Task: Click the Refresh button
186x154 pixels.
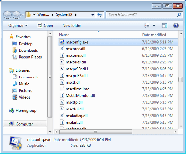Action: pos(100,15)
